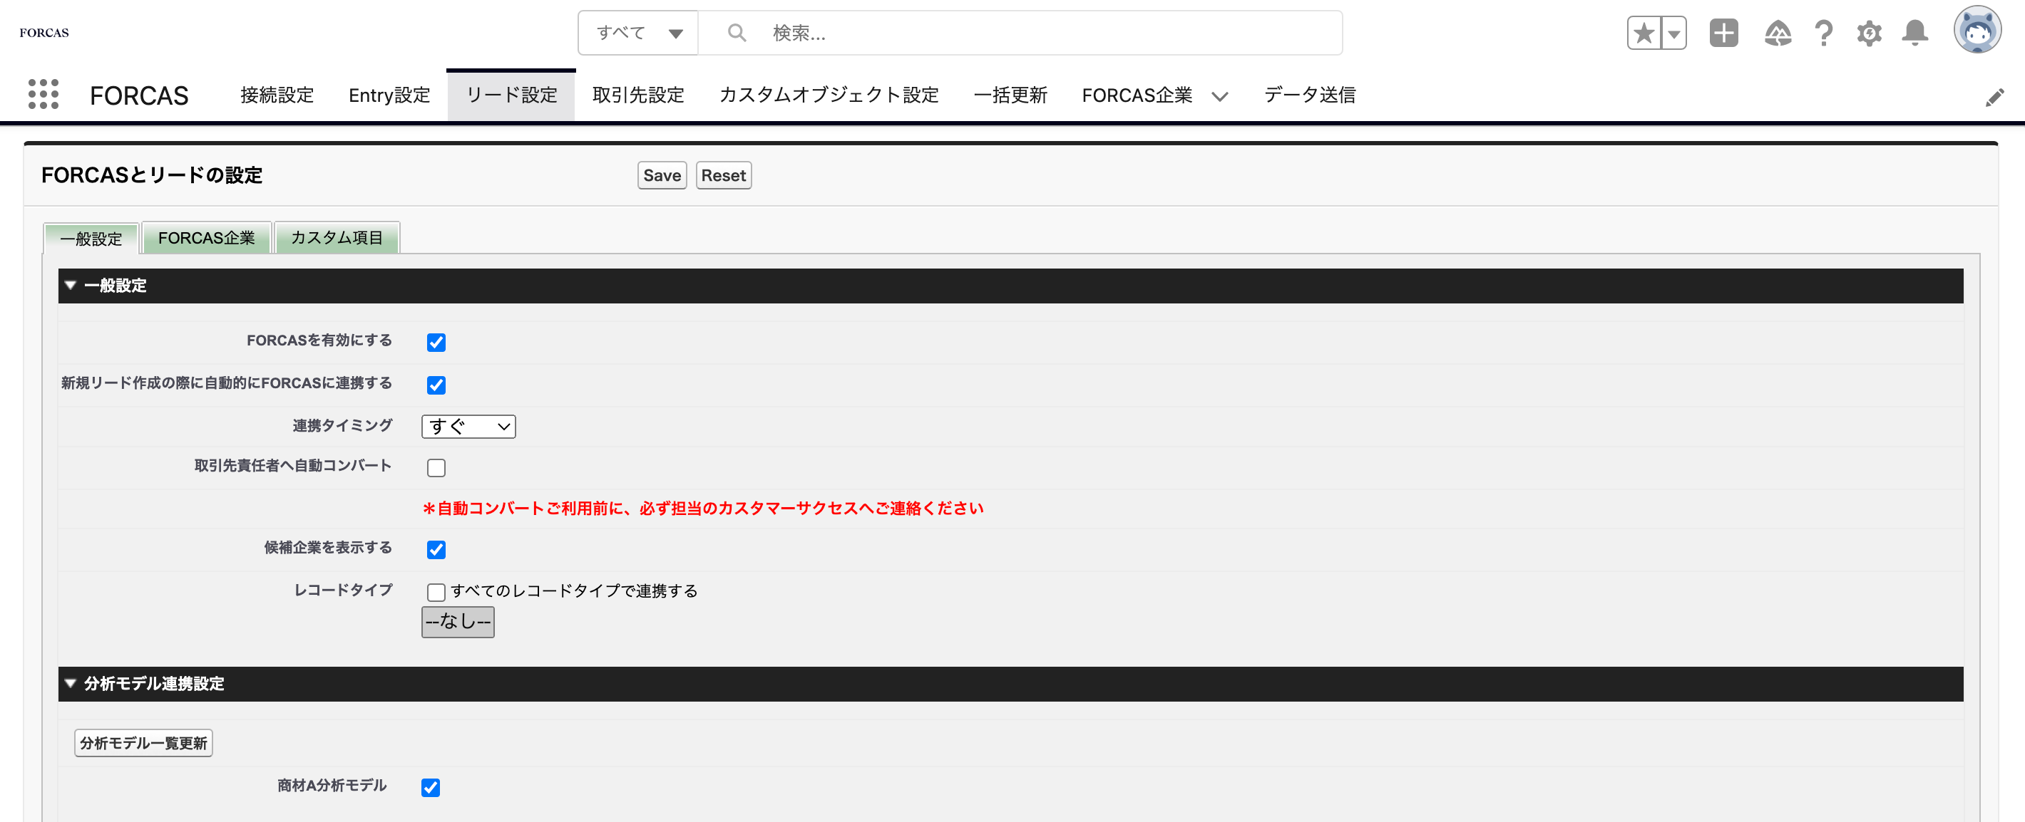Viewport: 2025px width, 822px height.
Task: Choose from the レコードタイプ --なし-- list
Action: [458, 621]
